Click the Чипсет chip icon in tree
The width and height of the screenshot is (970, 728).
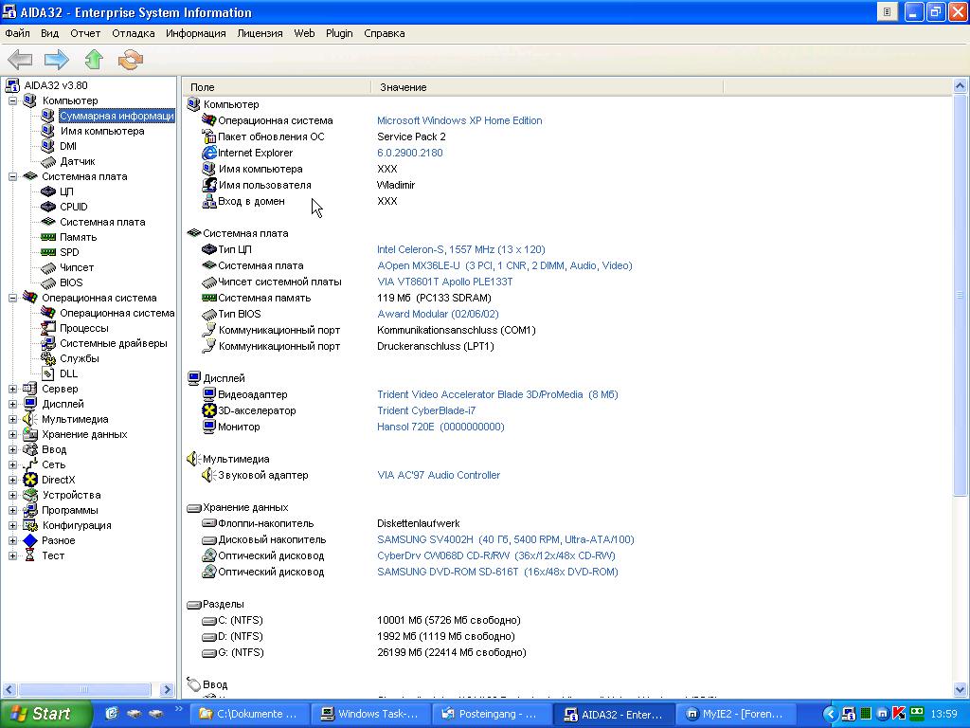(47, 268)
